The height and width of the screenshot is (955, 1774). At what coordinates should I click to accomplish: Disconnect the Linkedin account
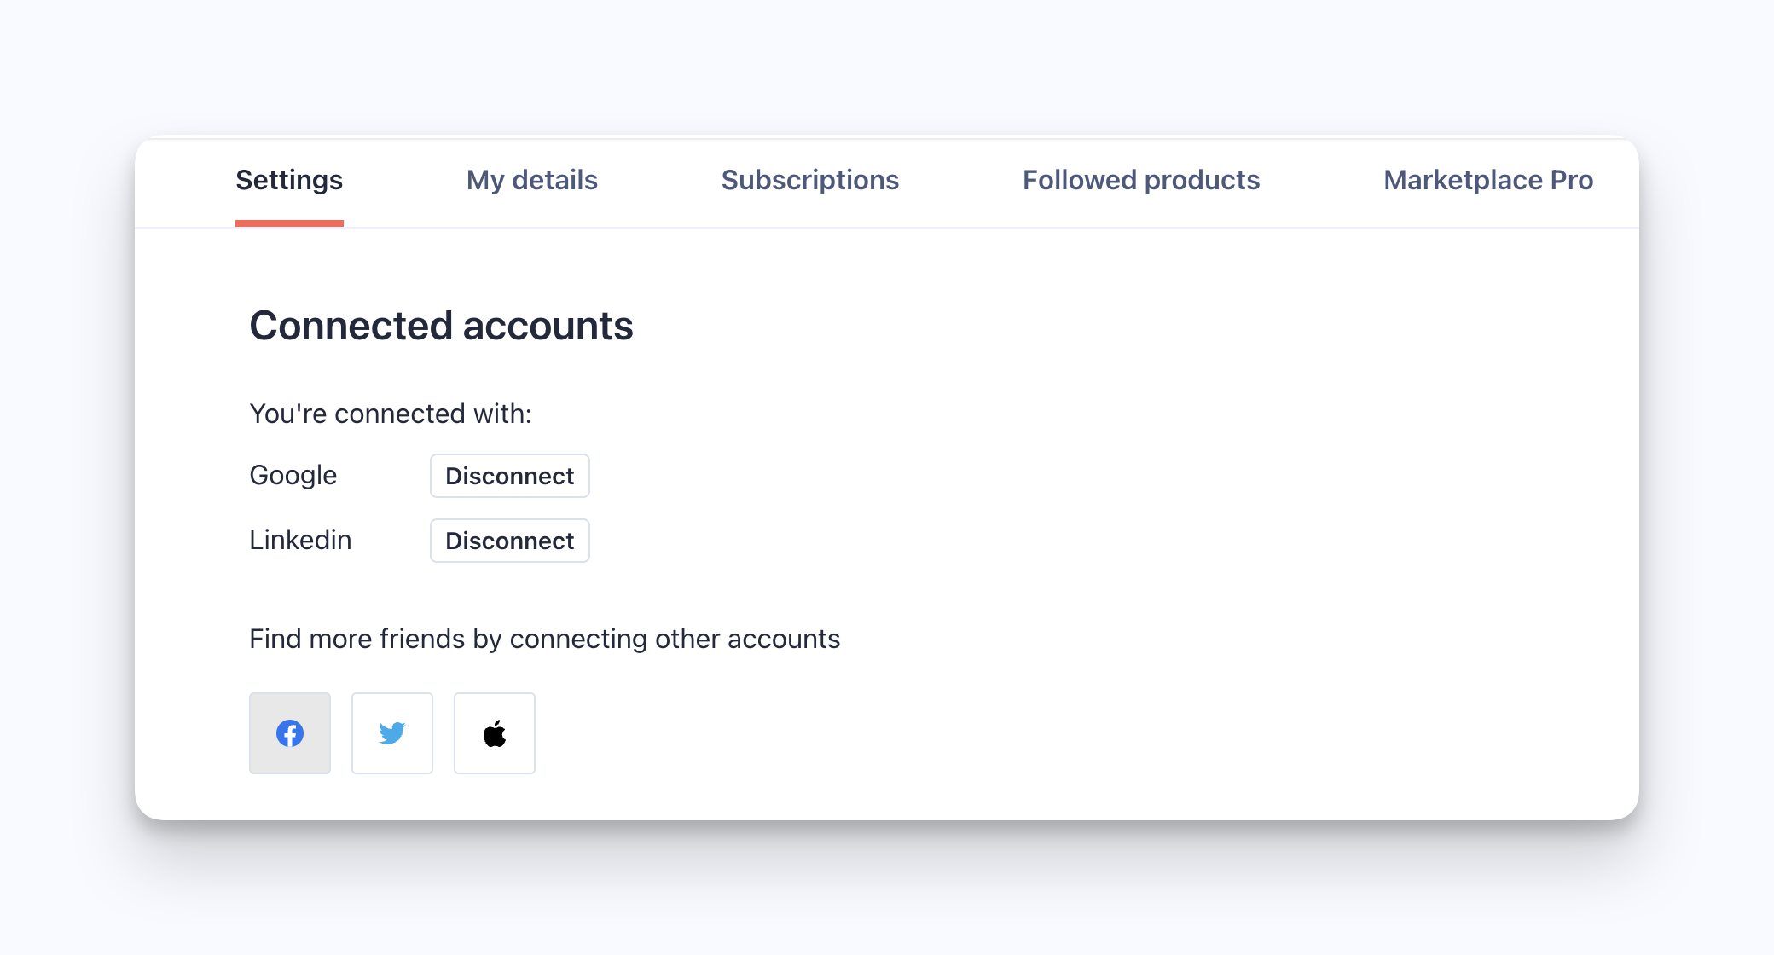510,541
